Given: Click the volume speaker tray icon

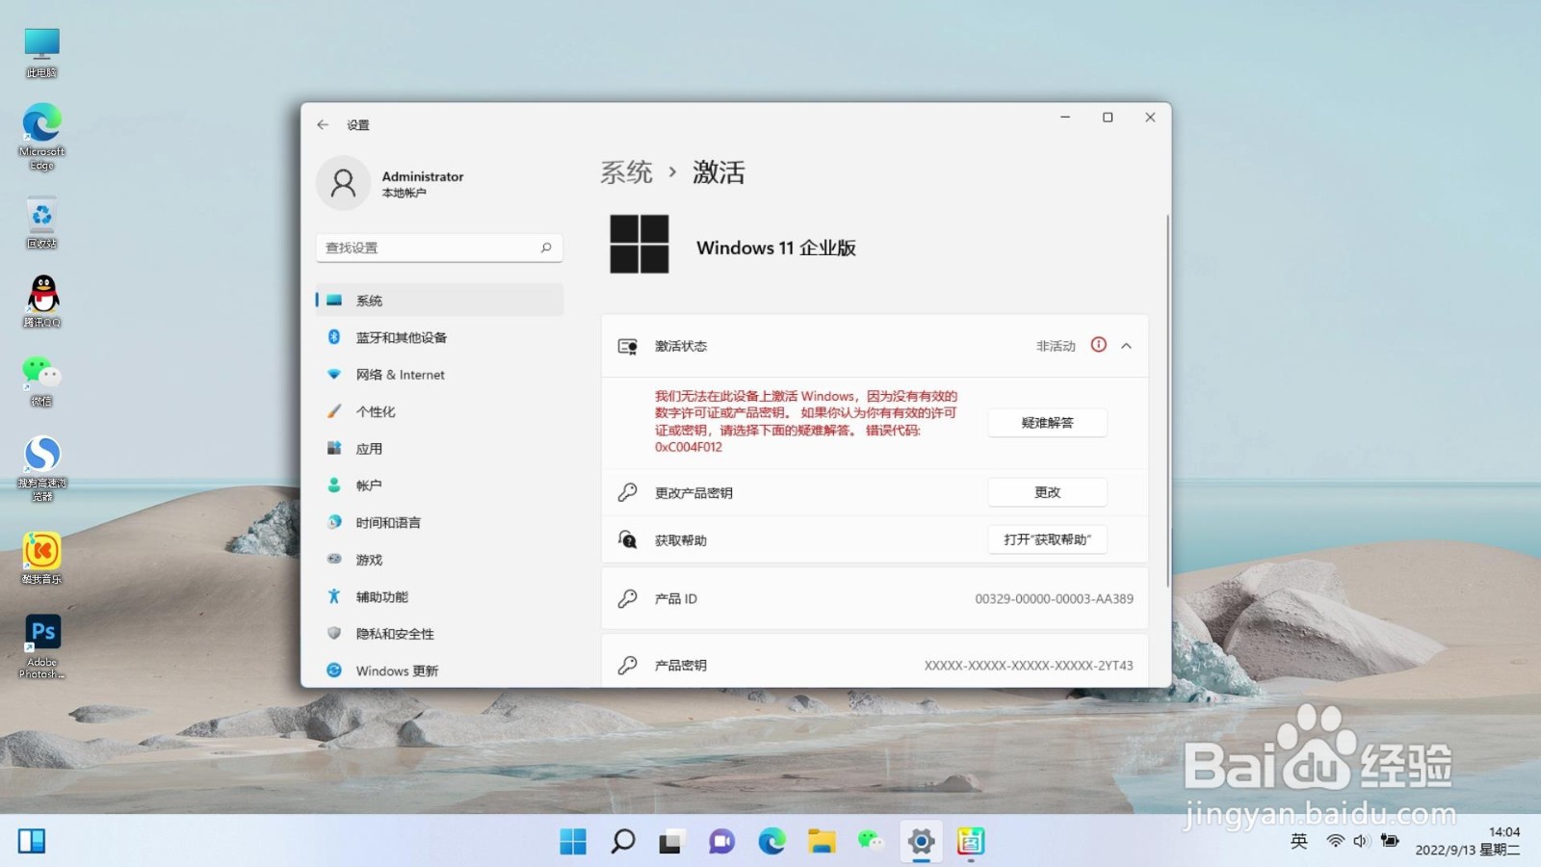Looking at the screenshot, I should tap(1361, 841).
